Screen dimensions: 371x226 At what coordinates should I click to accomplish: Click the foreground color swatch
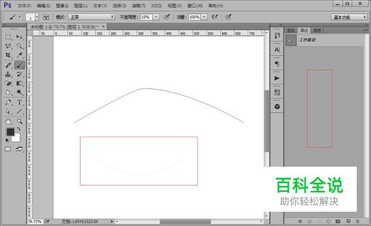click(x=10, y=132)
